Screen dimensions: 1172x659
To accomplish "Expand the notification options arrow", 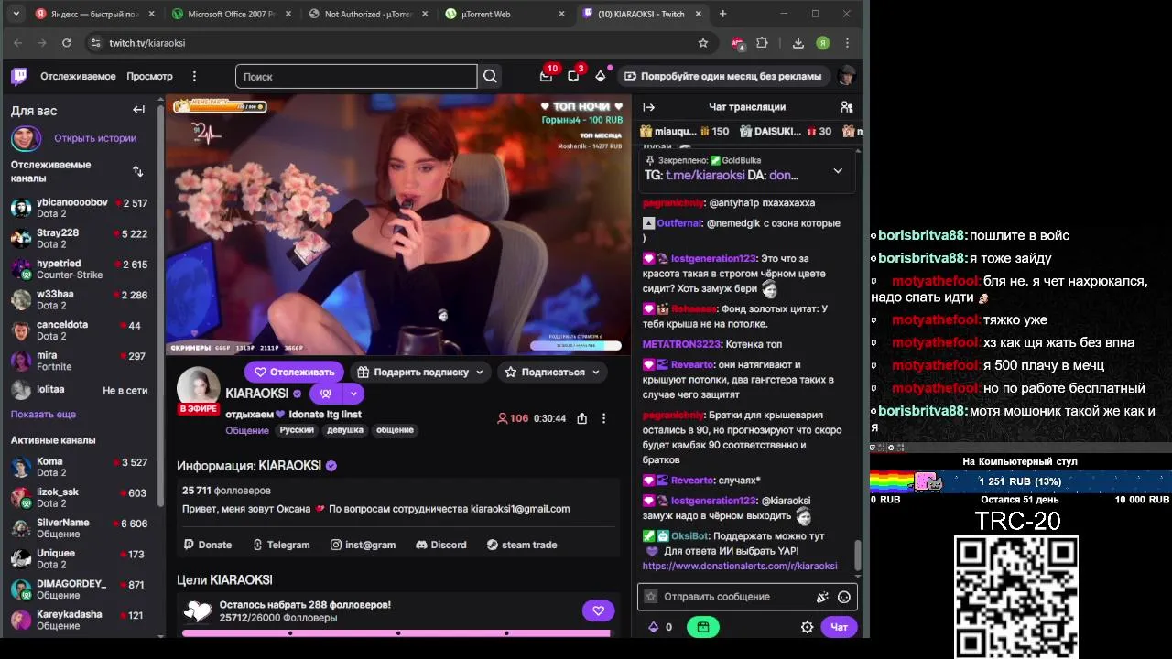I will [x=353, y=394].
